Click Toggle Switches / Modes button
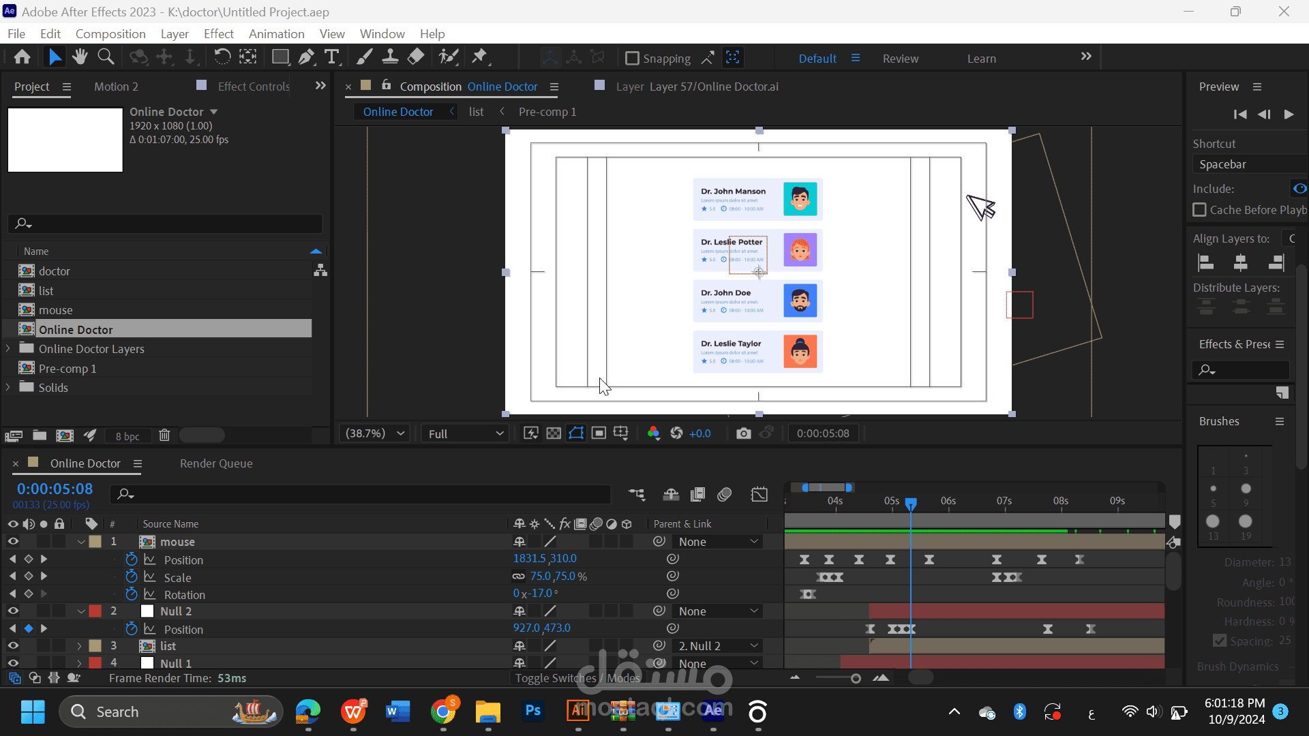This screenshot has width=1309, height=736. (x=577, y=678)
